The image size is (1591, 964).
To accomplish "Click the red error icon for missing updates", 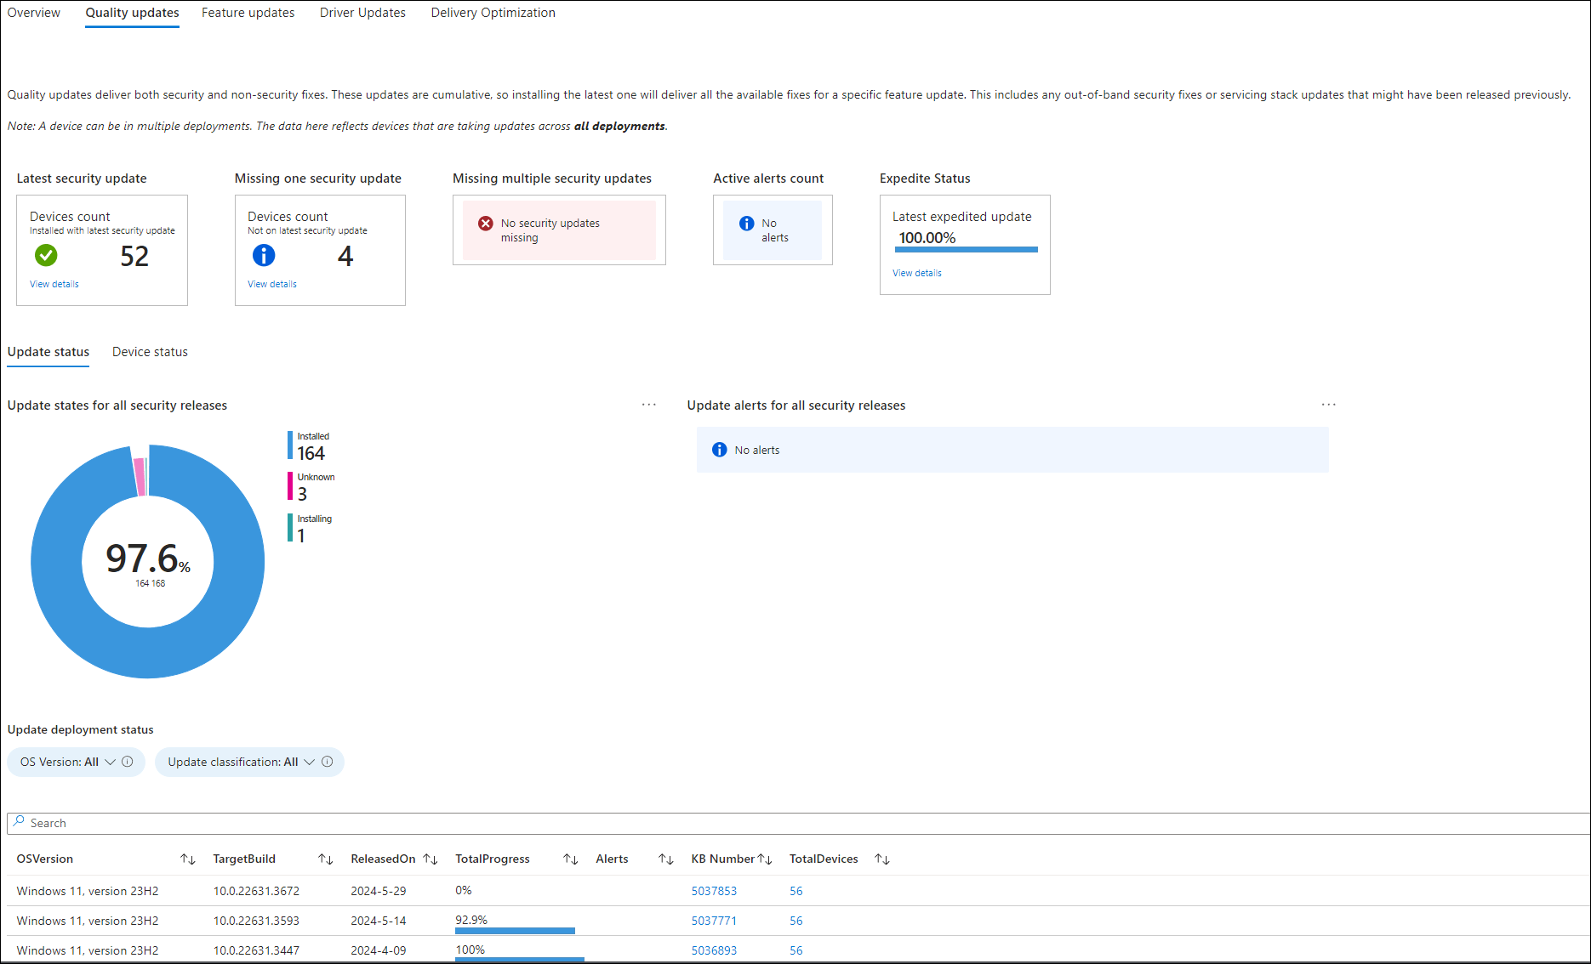I will point(486,224).
